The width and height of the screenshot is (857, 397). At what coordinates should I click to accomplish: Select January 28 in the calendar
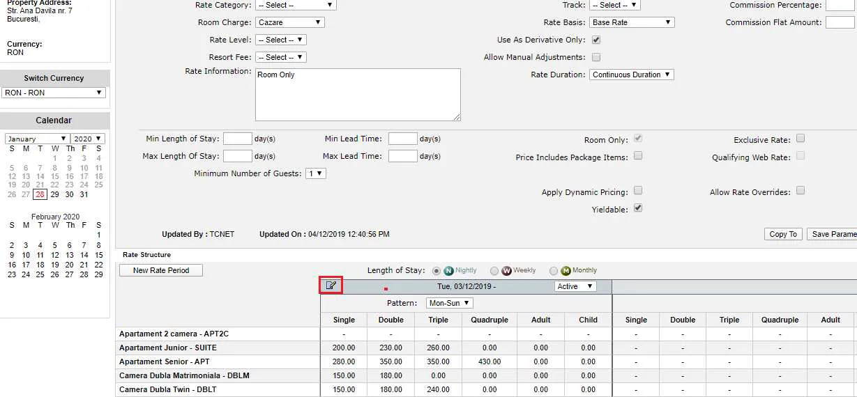point(40,194)
